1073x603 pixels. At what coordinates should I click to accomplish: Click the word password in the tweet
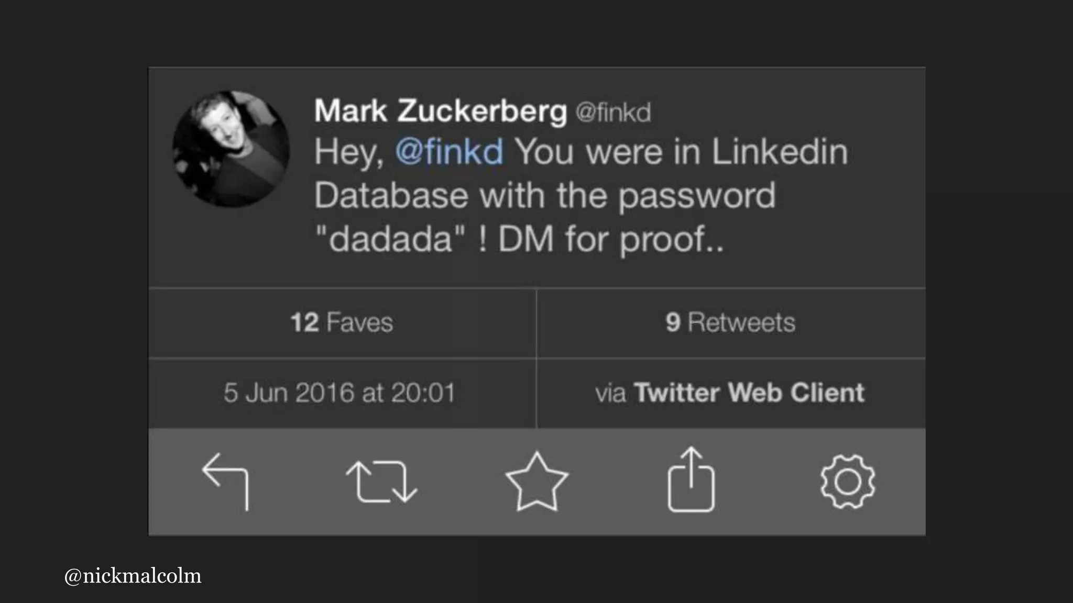tap(697, 195)
